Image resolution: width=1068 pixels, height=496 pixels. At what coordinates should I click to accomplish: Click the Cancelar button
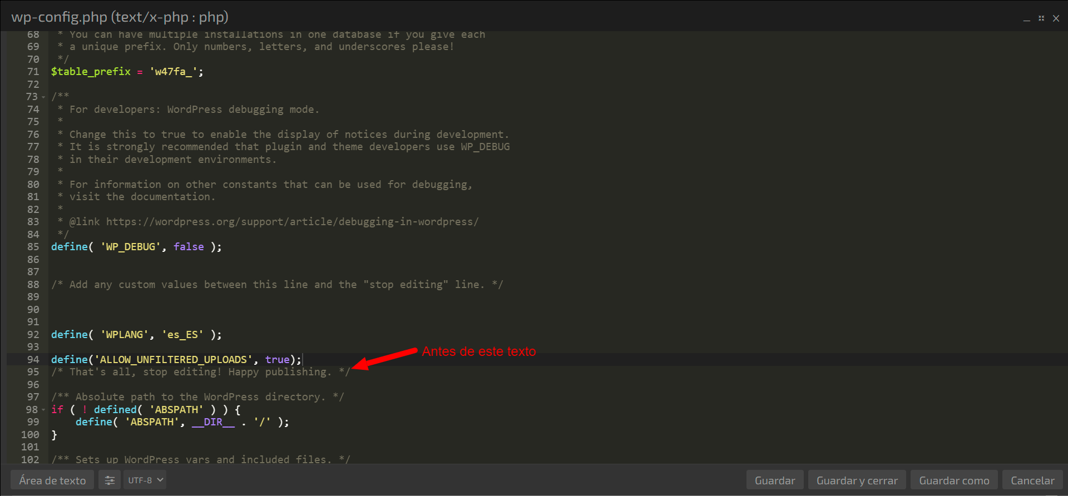click(x=1032, y=480)
